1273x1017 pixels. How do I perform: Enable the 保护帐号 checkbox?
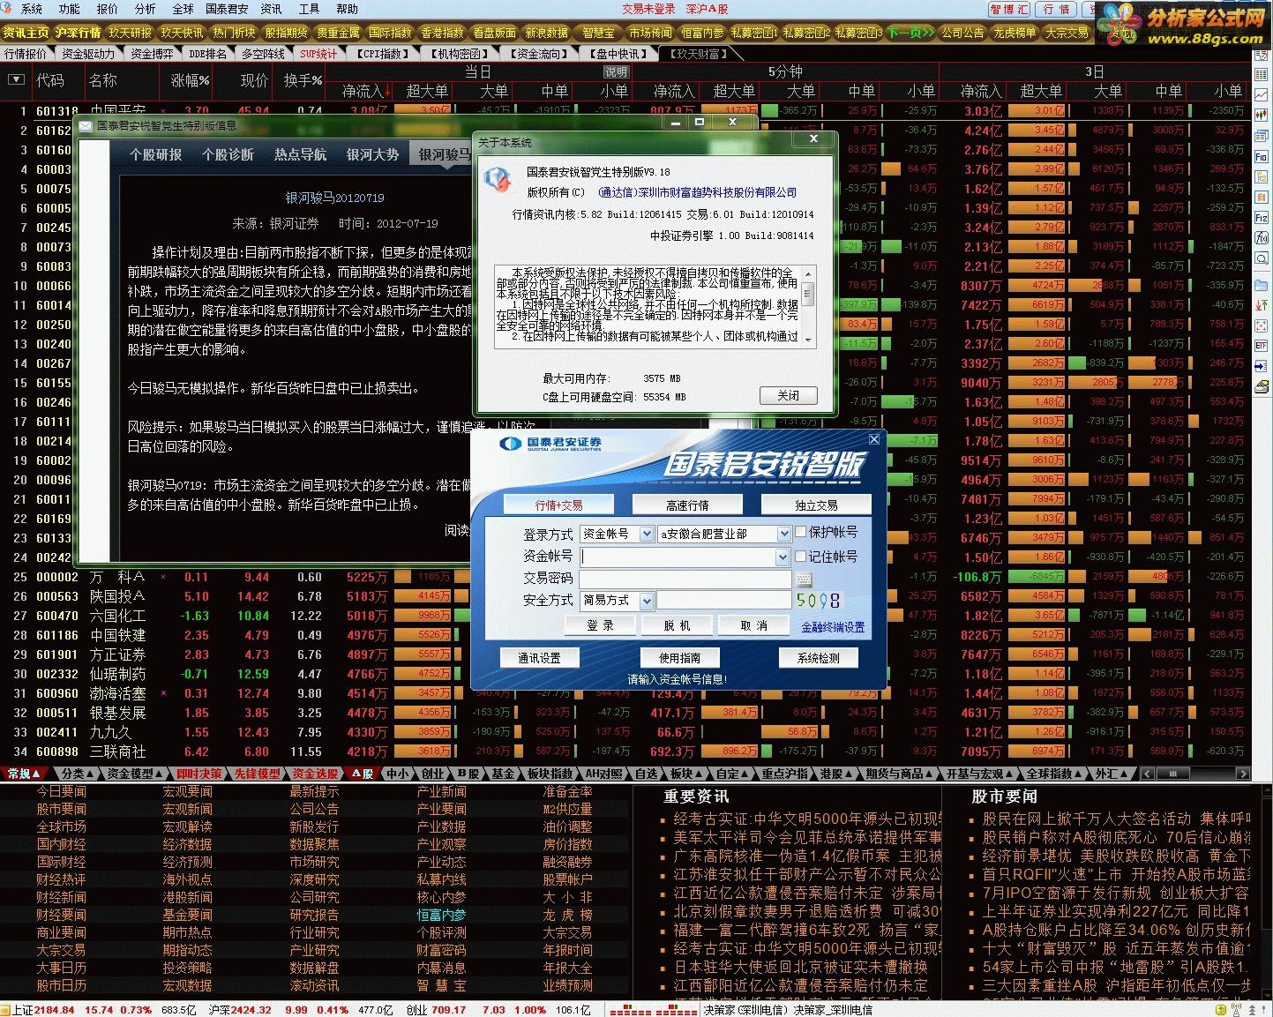[801, 532]
